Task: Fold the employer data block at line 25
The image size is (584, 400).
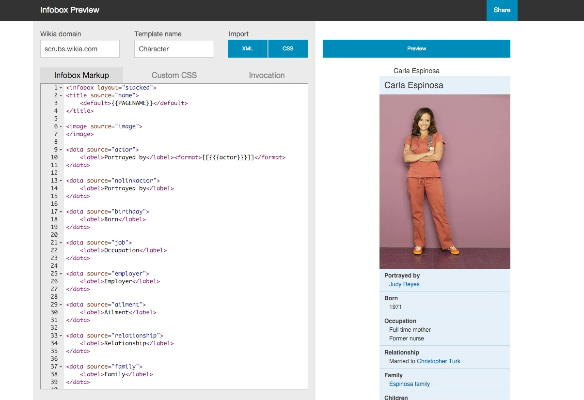Action: click(x=61, y=274)
